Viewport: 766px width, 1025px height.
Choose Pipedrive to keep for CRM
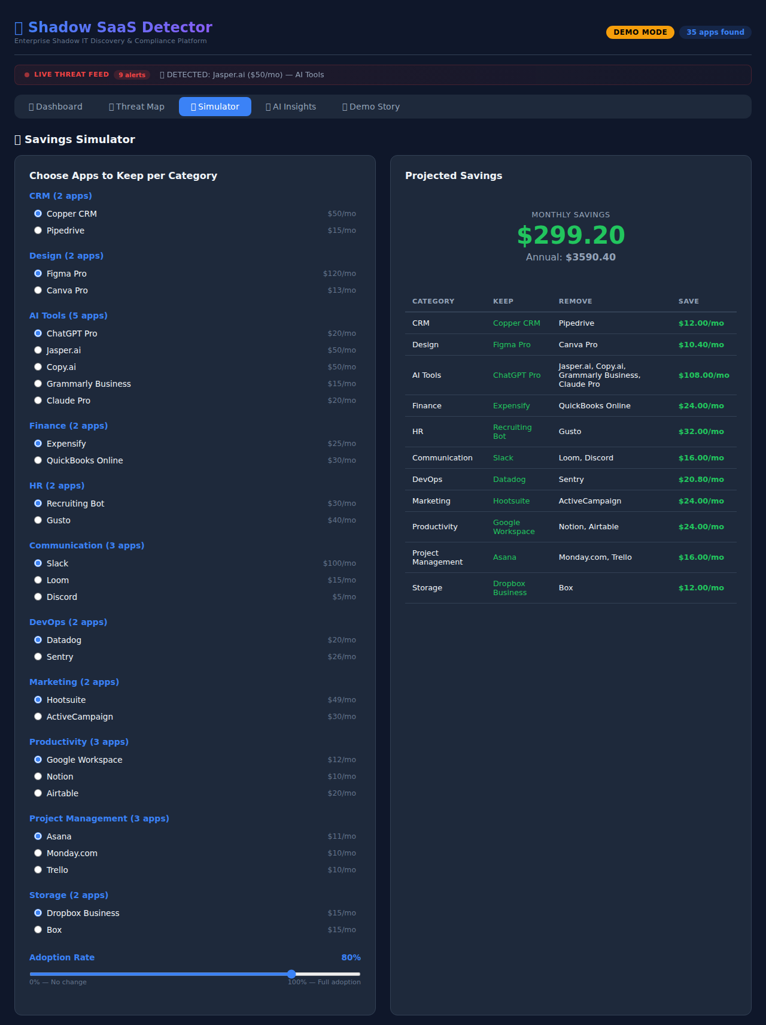(38, 231)
